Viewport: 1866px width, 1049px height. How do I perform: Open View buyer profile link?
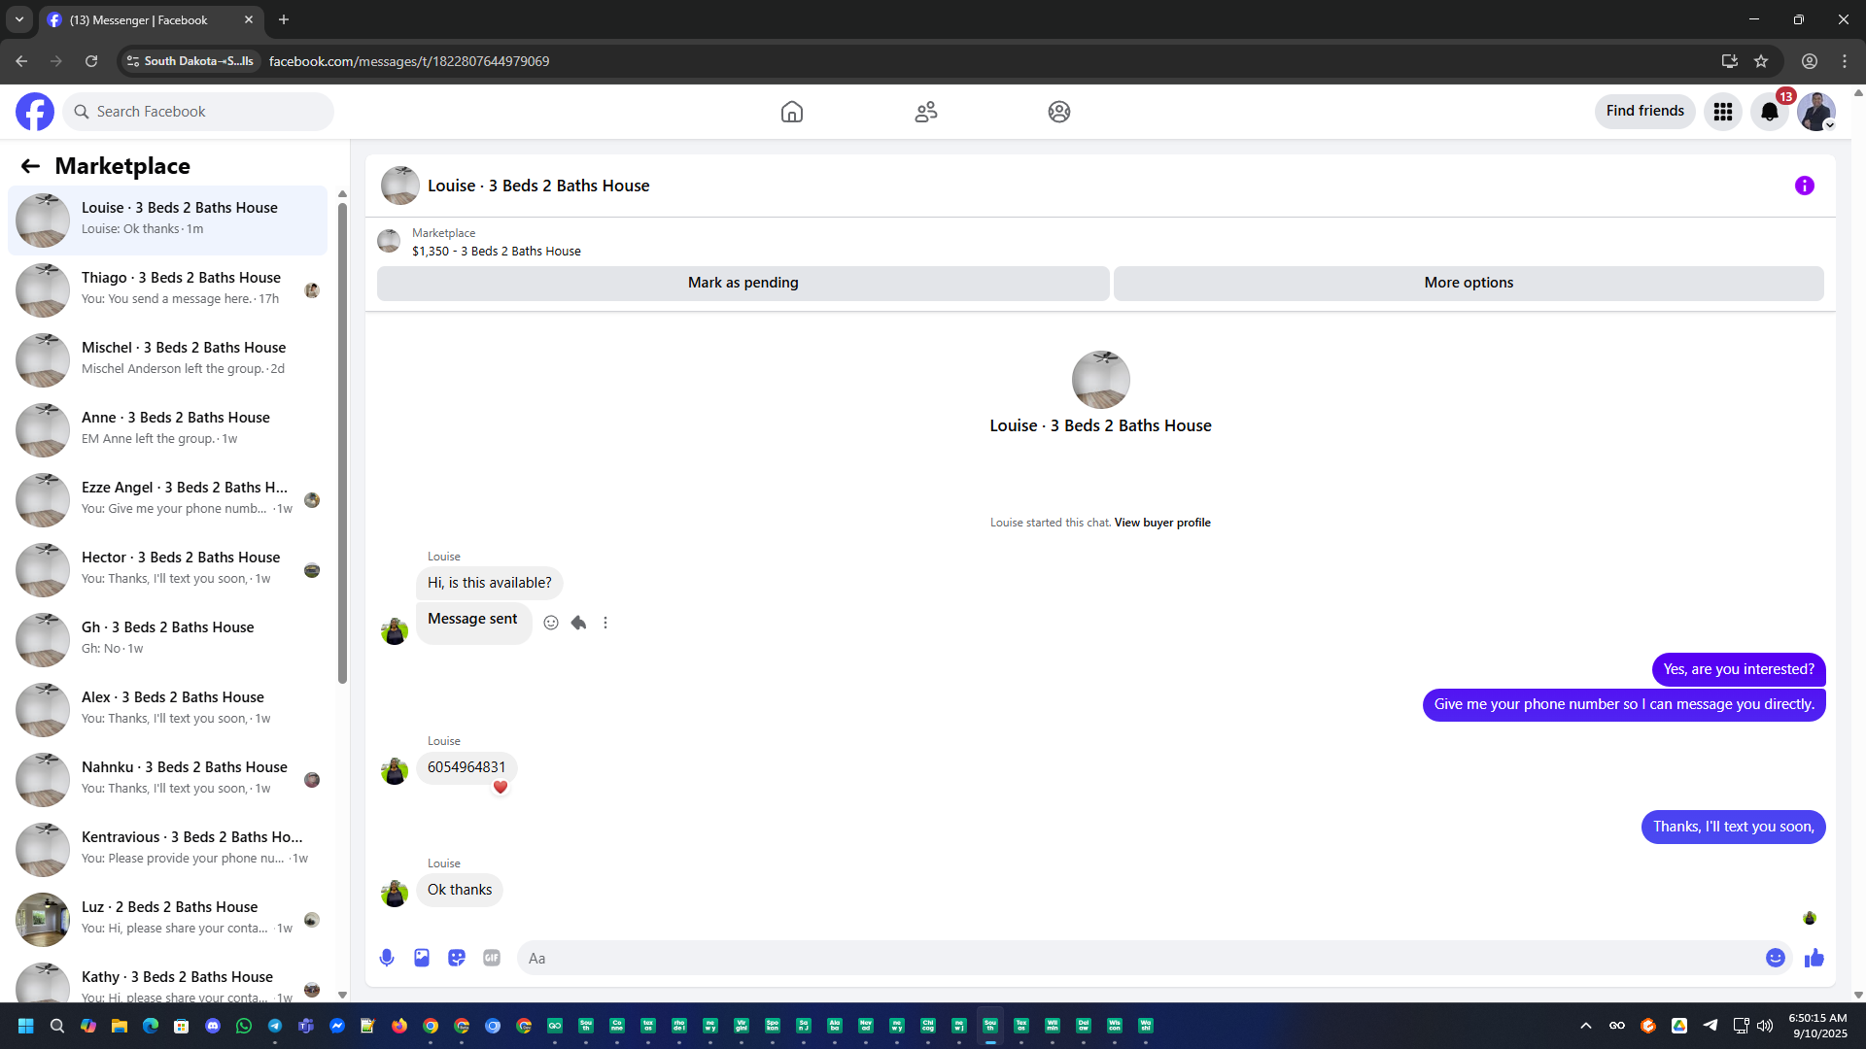pos(1161,523)
